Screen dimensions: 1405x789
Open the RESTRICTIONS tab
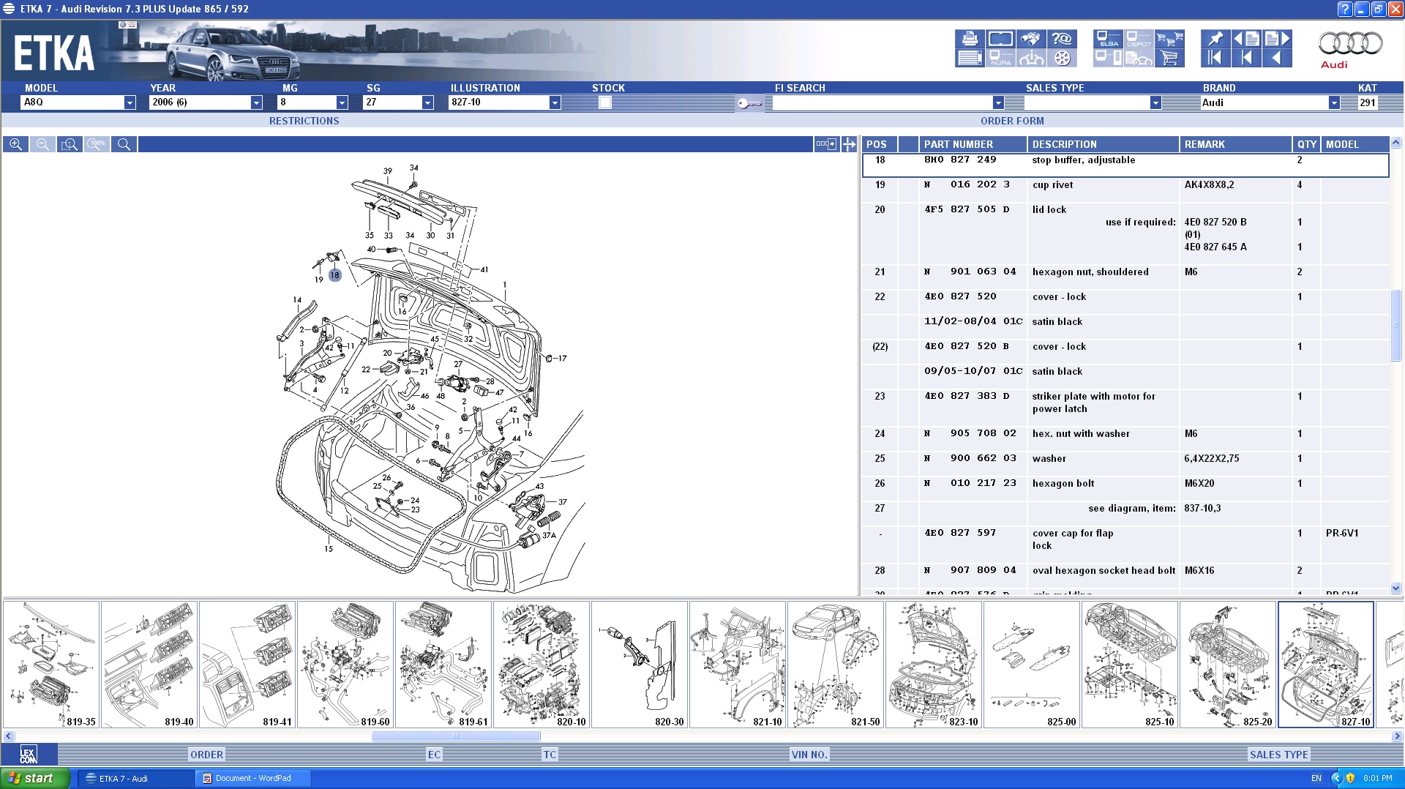[x=304, y=121]
